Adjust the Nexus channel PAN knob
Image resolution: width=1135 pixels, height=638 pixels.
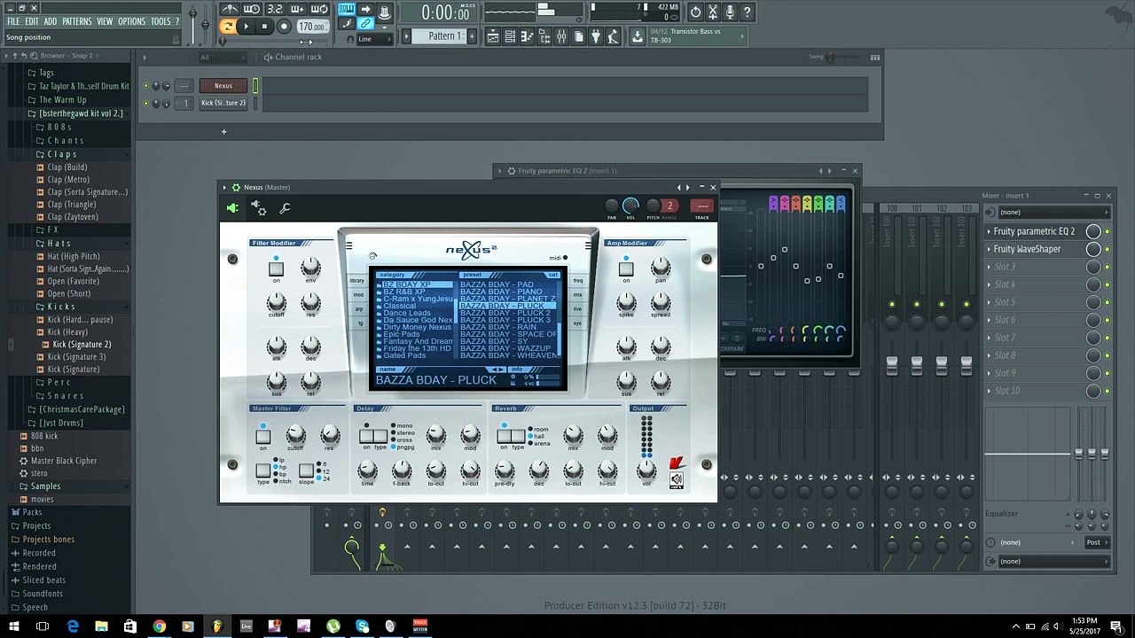(x=611, y=206)
